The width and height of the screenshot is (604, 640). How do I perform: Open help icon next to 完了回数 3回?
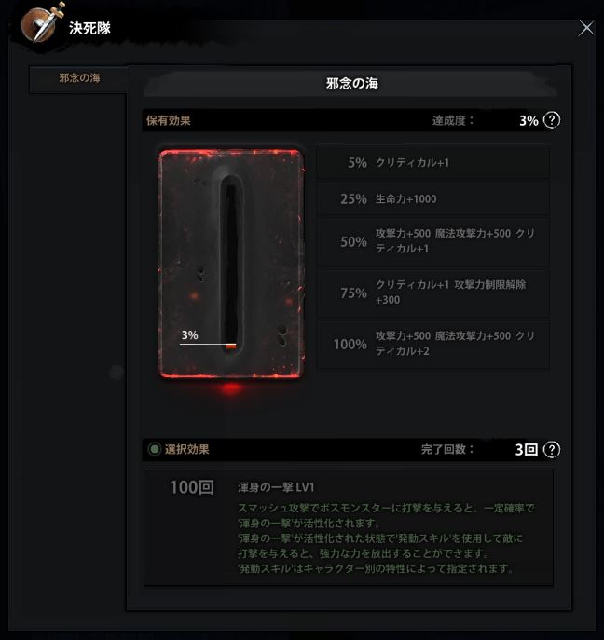click(x=552, y=449)
